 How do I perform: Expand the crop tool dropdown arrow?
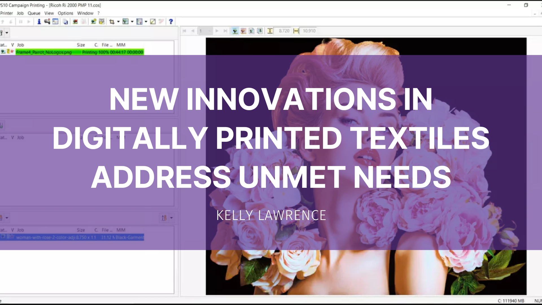pos(118,21)
